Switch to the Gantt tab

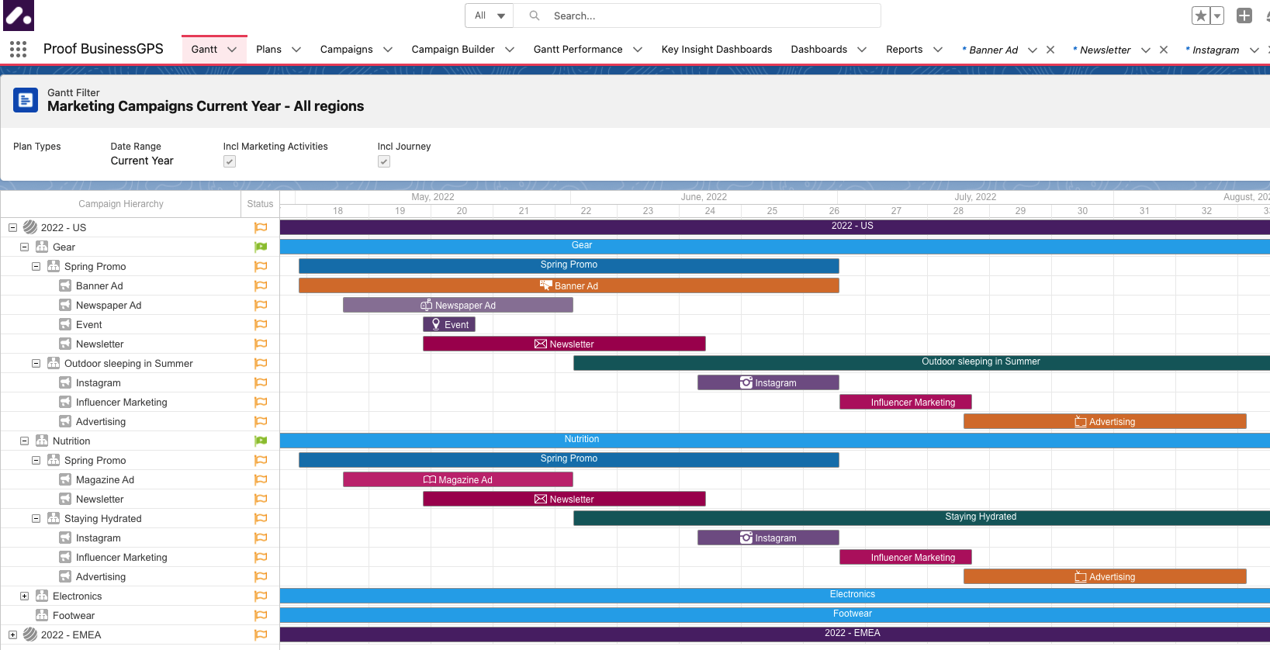204,50
